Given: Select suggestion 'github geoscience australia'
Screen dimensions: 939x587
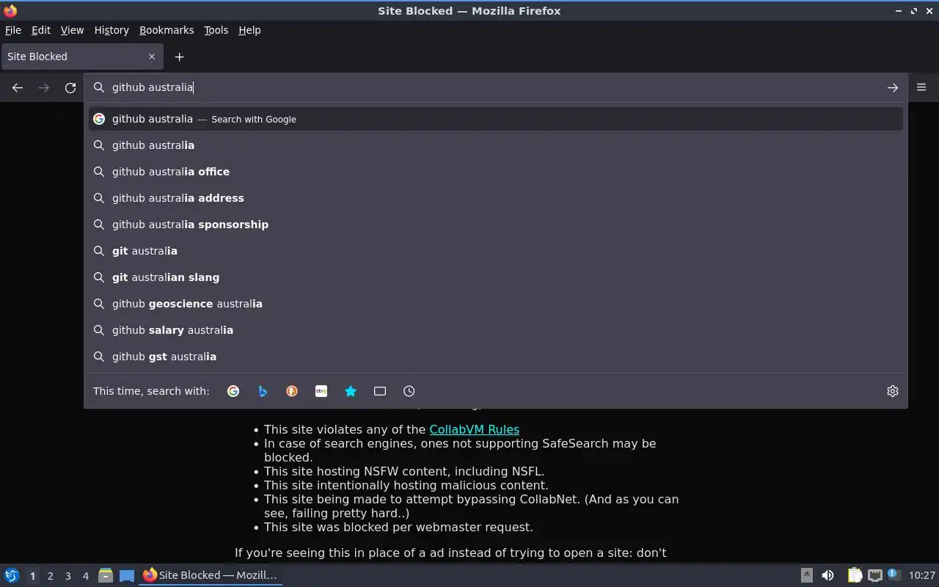Looking at the screenshot, I should [496, 304].
